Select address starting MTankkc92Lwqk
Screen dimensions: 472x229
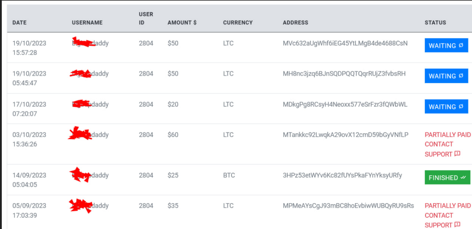[346, 135]
